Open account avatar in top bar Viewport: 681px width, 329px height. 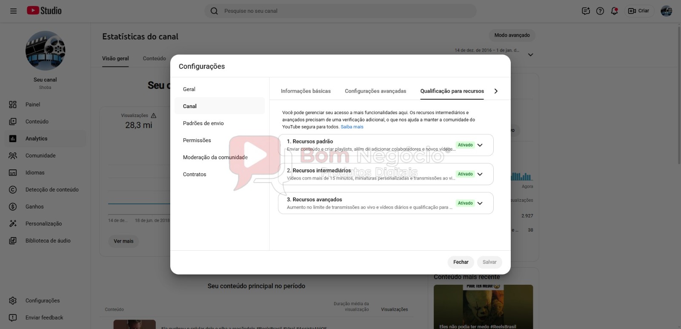point(666,11)
